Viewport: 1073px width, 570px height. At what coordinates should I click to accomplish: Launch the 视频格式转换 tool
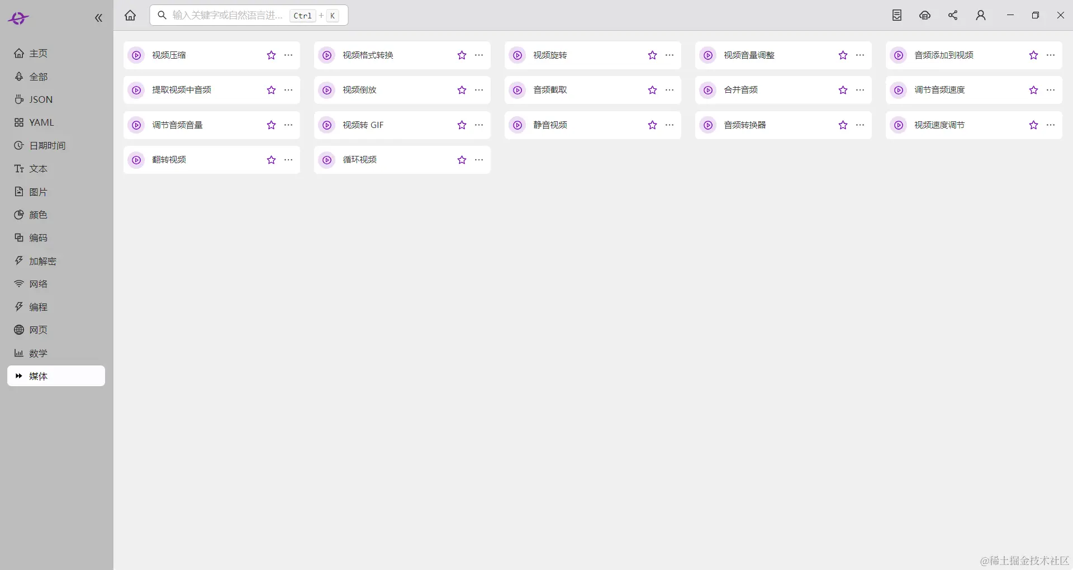click(x=402, y=55)
